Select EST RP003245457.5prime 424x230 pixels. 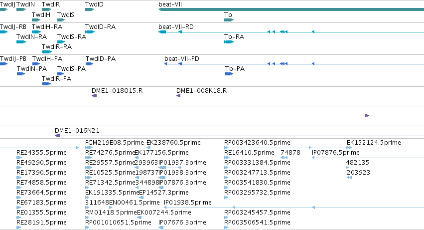click(x=257, y=213)
